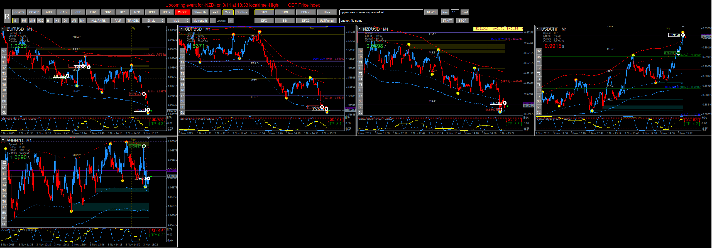Click the RS button on the USDCHF chart
The image size is (712, 248).
(539, 57)
